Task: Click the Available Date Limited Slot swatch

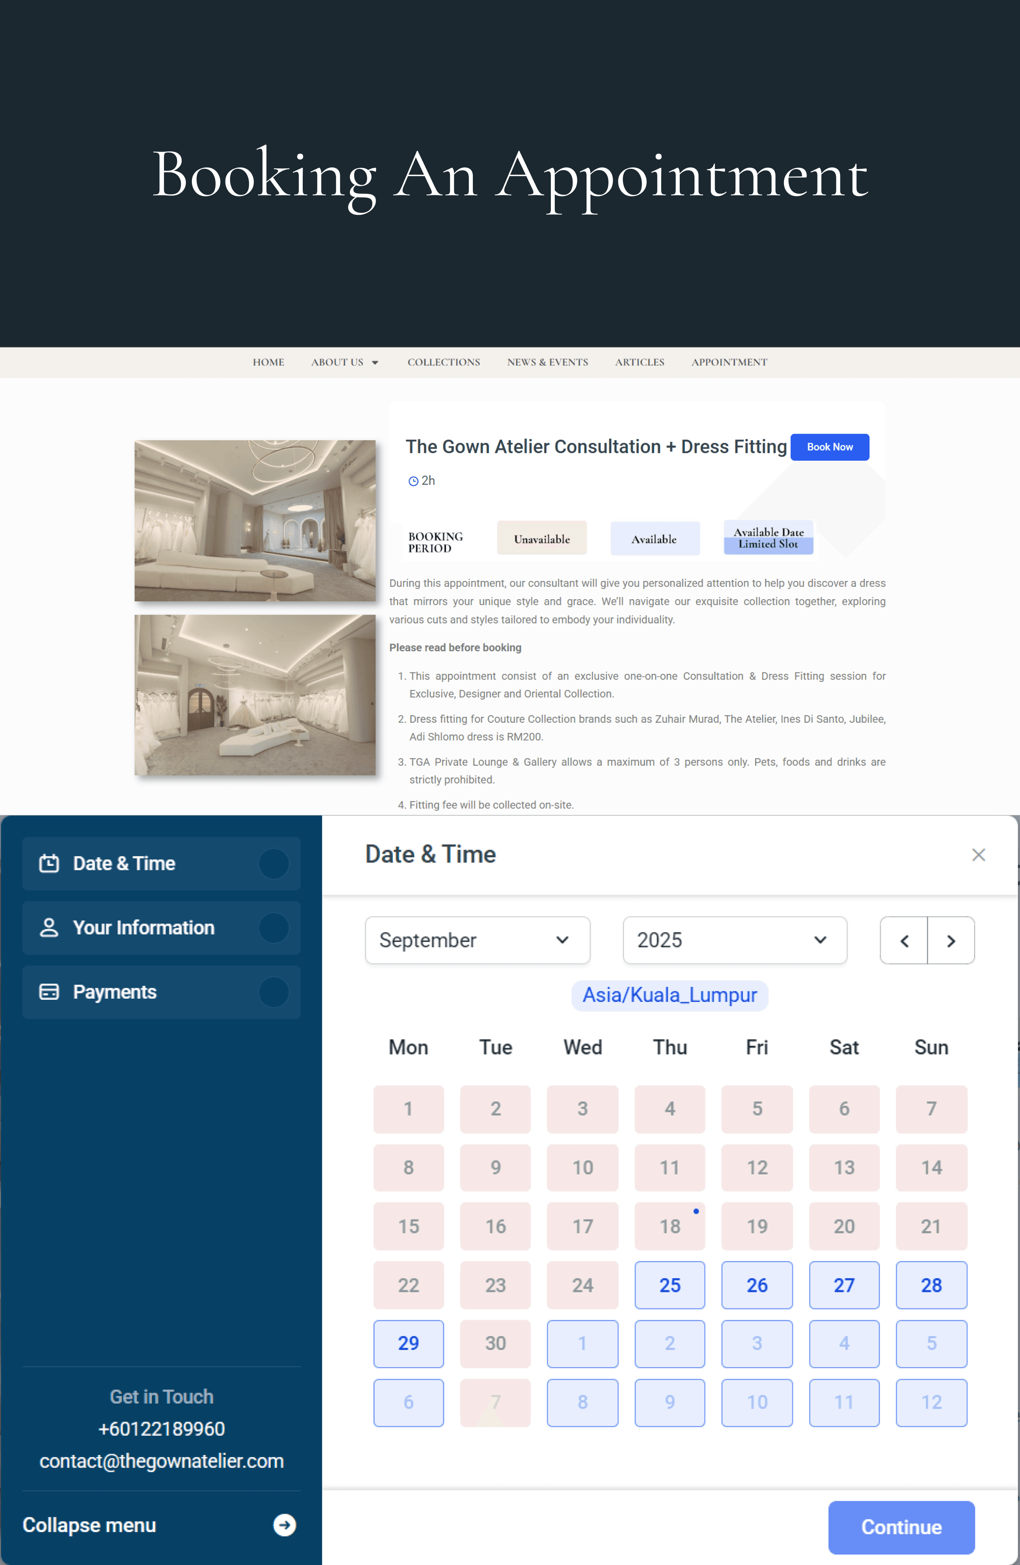Action: (x=768, y=538)
